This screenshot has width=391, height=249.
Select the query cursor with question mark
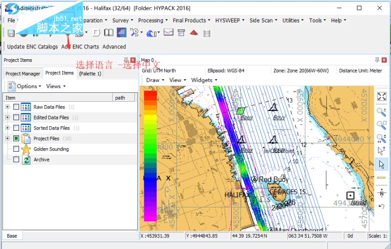(x=382, y=151)
